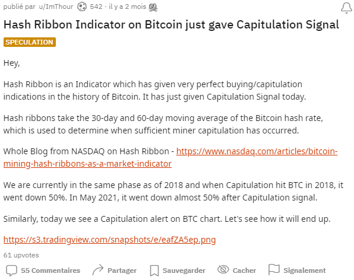
Task: Click the Partager text label
Action: (x=122, y=271)
